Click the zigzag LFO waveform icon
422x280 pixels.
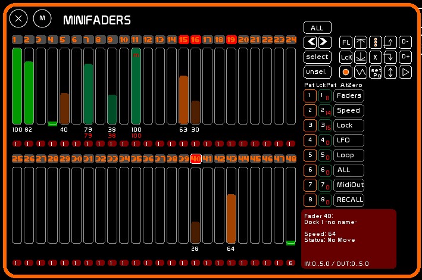[361, 72]
